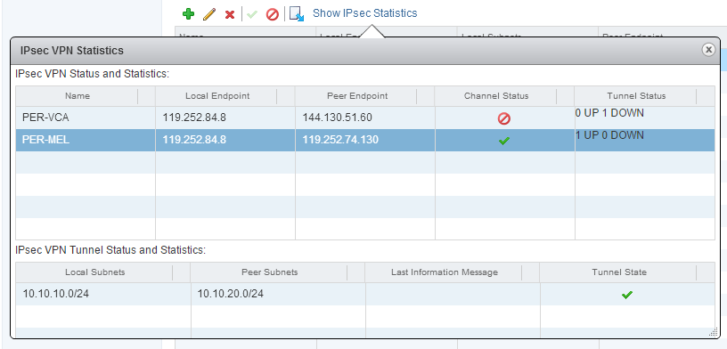Select the PER-MEL row name

46,140
